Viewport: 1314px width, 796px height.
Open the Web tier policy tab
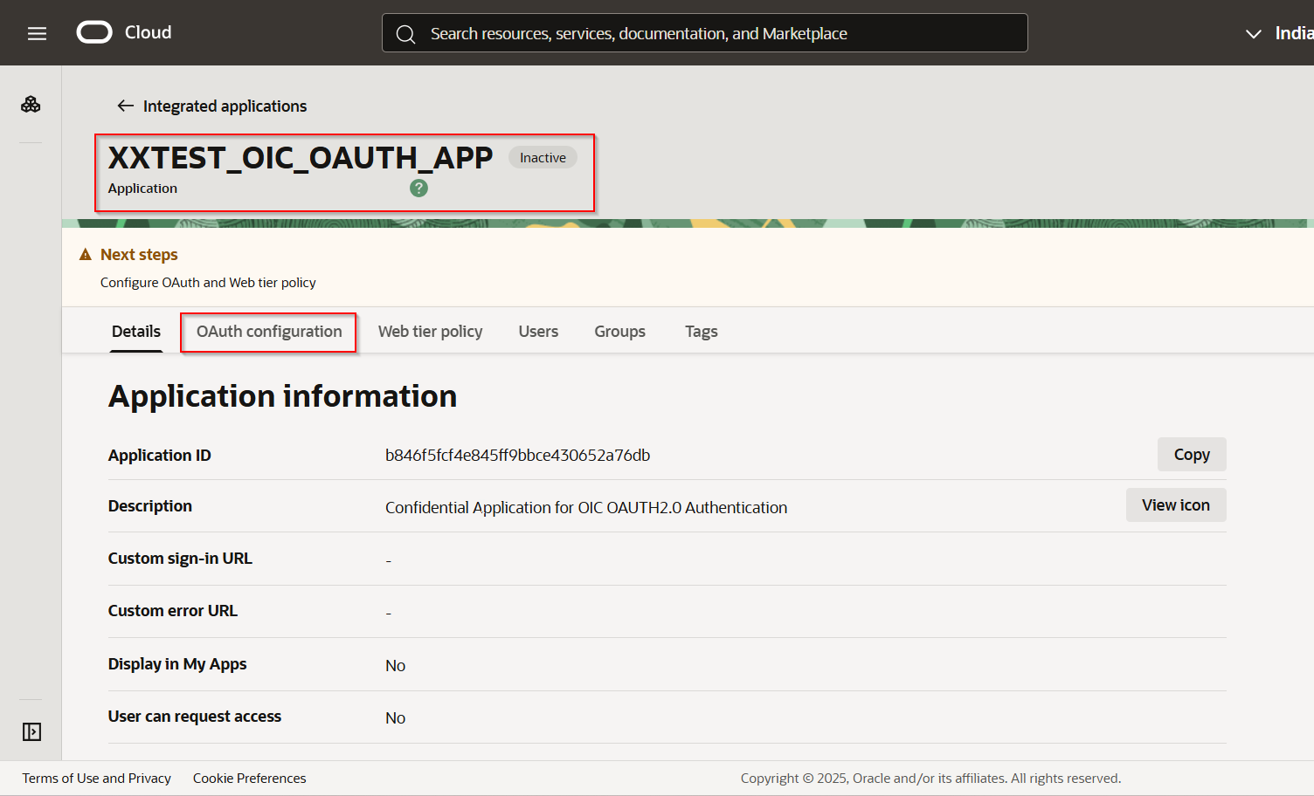430,332
